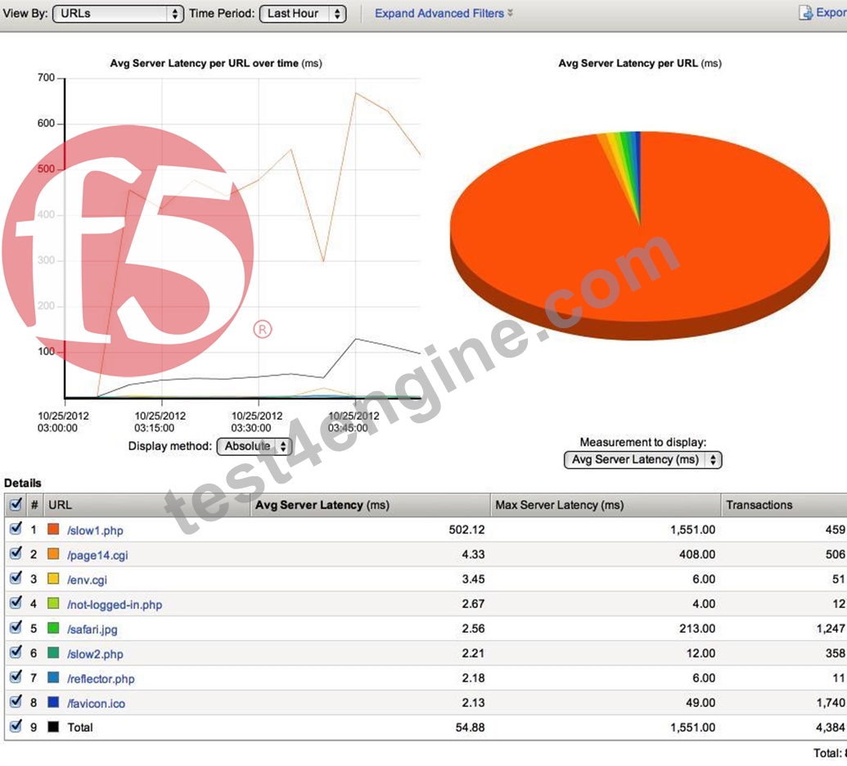The width and height of the screenshot is (847, 766).
Task: Click the 1,740 transactions value
Action: pyautogui.click(x=831, y=703)
